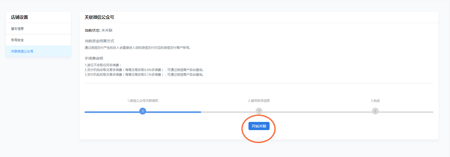Click the line 1.游云不收取任何手续费
This screenshot has width=450, height=157.
tap(103, 65)
